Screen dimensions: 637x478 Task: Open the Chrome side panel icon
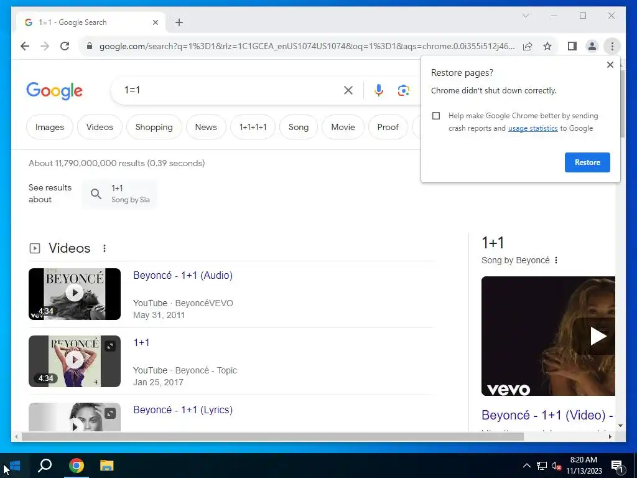[572, 46]
